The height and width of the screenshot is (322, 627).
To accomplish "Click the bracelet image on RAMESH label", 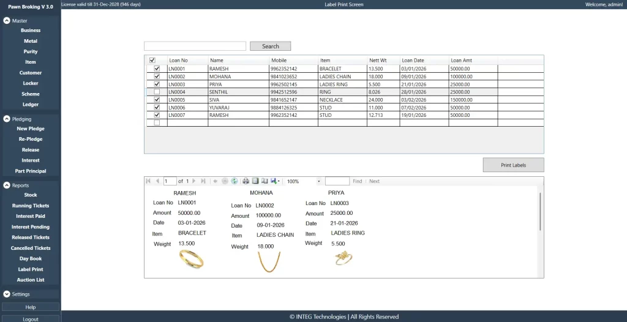I will click(x=192, y=259).
